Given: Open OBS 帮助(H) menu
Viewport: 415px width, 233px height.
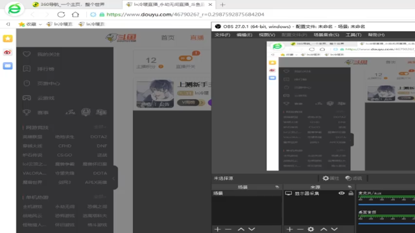Looking at the screenshot, I should [x=376, y=35].
